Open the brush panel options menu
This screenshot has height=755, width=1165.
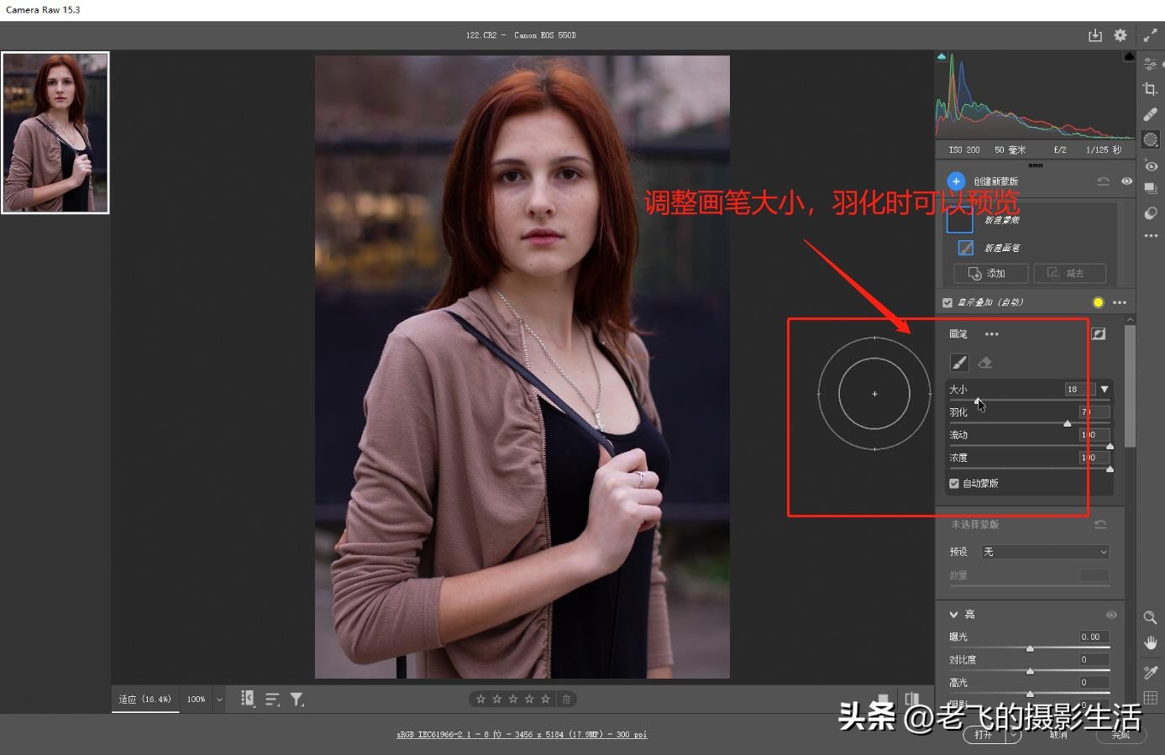click(992, 333)
